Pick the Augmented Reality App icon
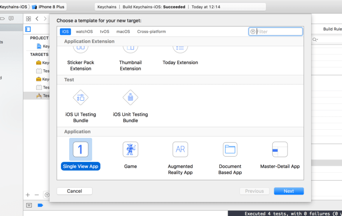The image size is (342, 216). 180,149
